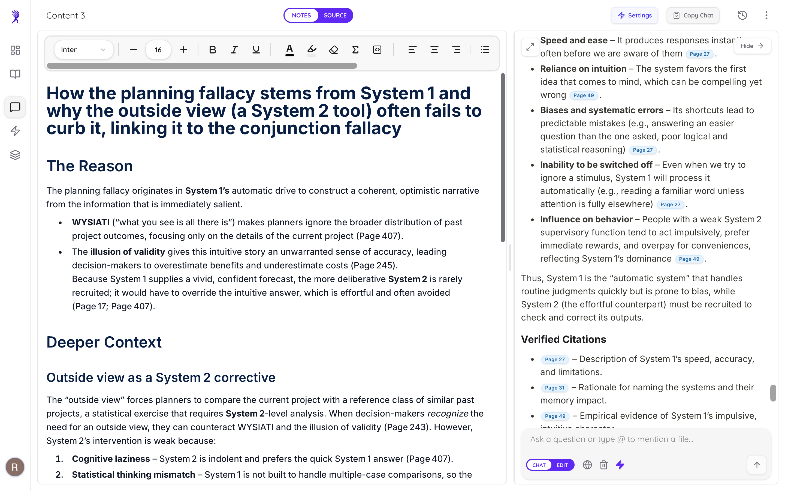The height and width of the screenshot is (491, 785).
Task: Clear the chat using the trash icon
Action: point(604,465)
